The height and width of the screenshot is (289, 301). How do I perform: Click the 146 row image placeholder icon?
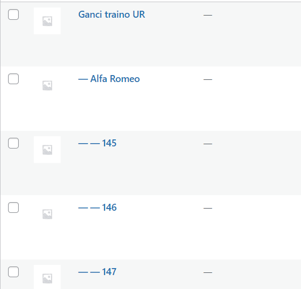coord(47,214)
